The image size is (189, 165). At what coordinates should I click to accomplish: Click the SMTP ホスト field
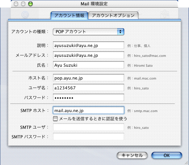pos(89,110)
